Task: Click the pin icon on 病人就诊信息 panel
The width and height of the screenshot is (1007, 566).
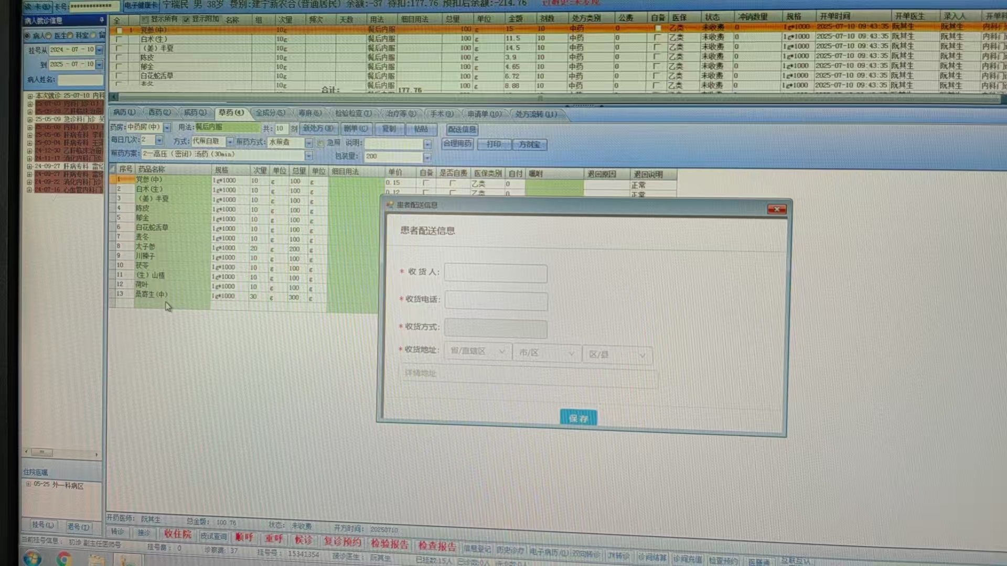Action: [x=102, y=20]
